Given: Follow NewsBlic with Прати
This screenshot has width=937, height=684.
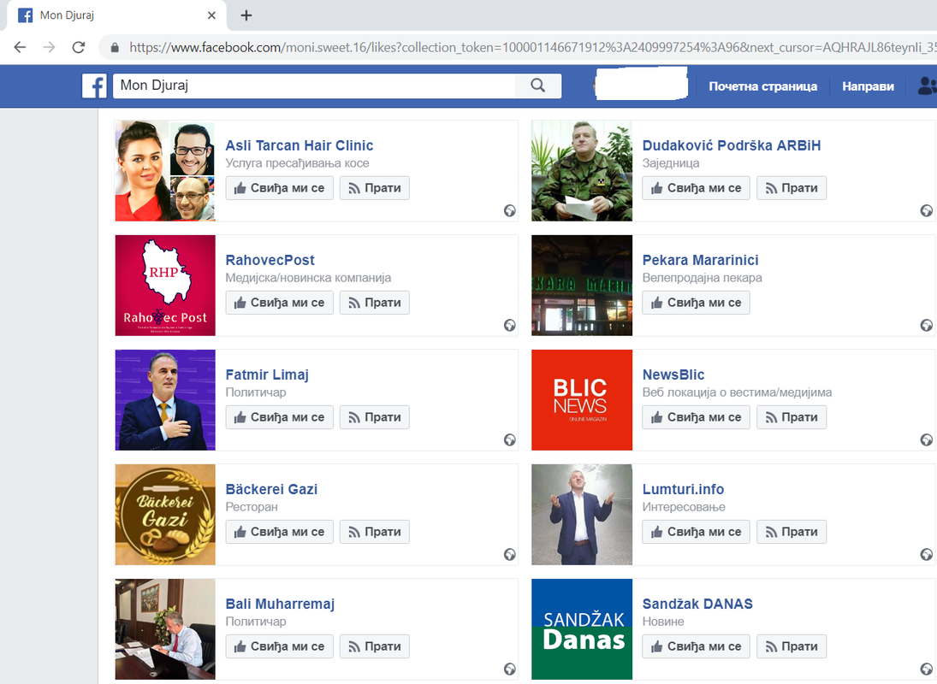Looking at the screenshot, I should [x=792, y=417].
